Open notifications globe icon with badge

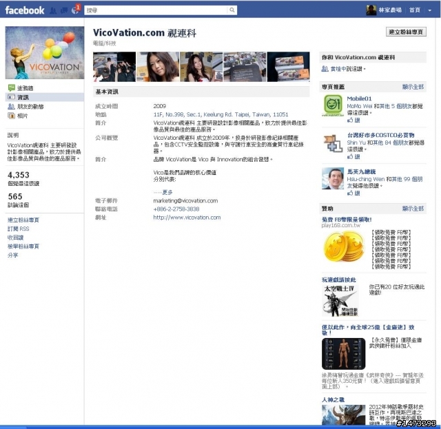75,10
